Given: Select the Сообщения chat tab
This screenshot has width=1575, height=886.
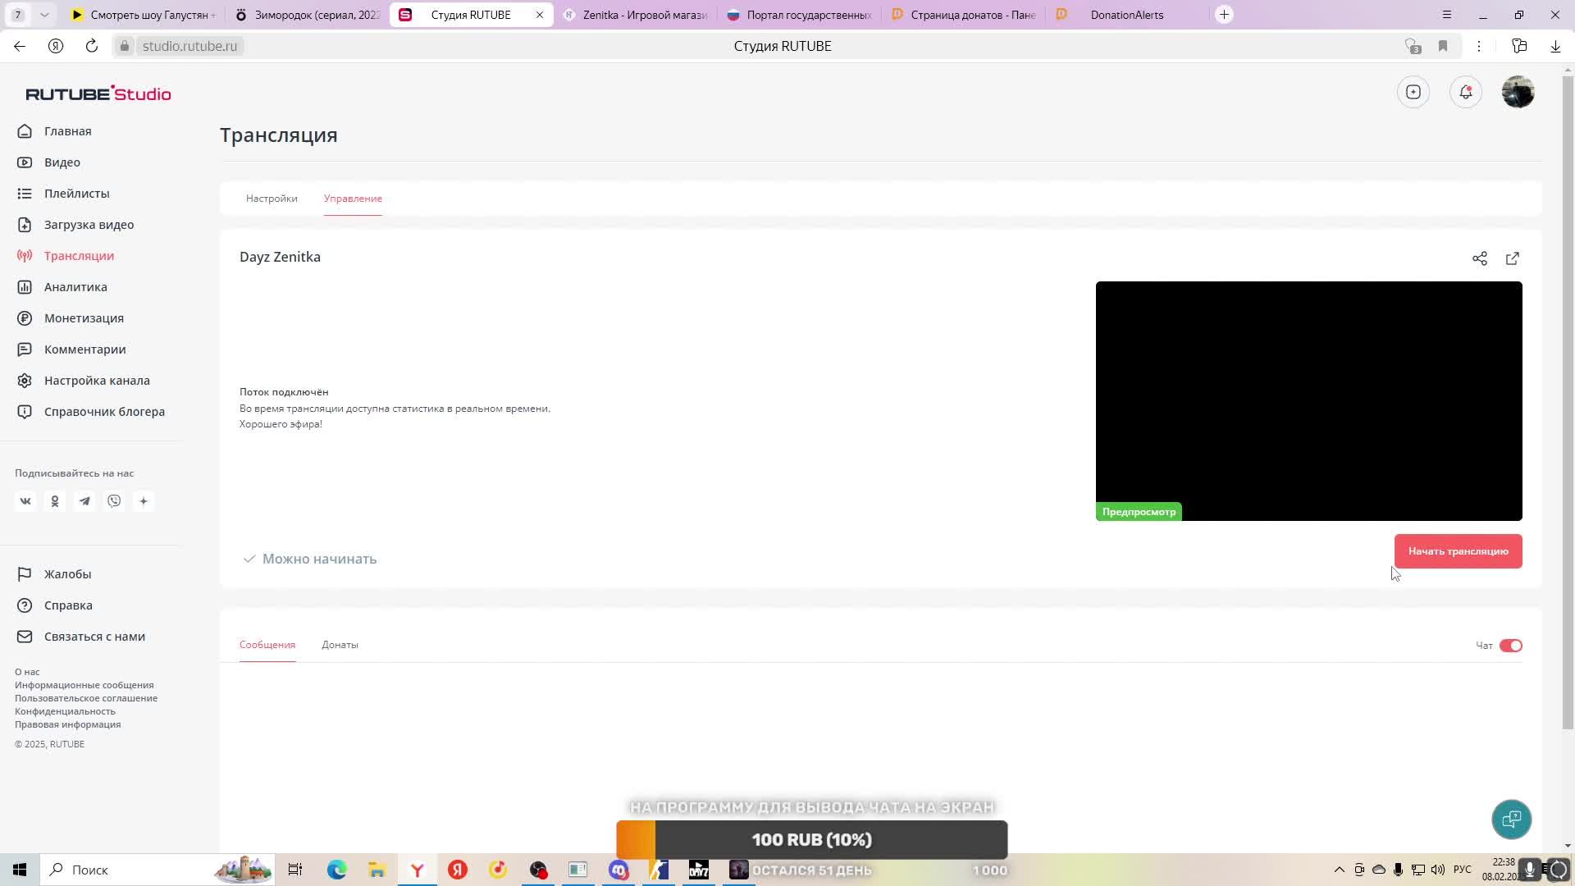Looking at the screenshot, I should pyautogui.click(x=267, y=645).
